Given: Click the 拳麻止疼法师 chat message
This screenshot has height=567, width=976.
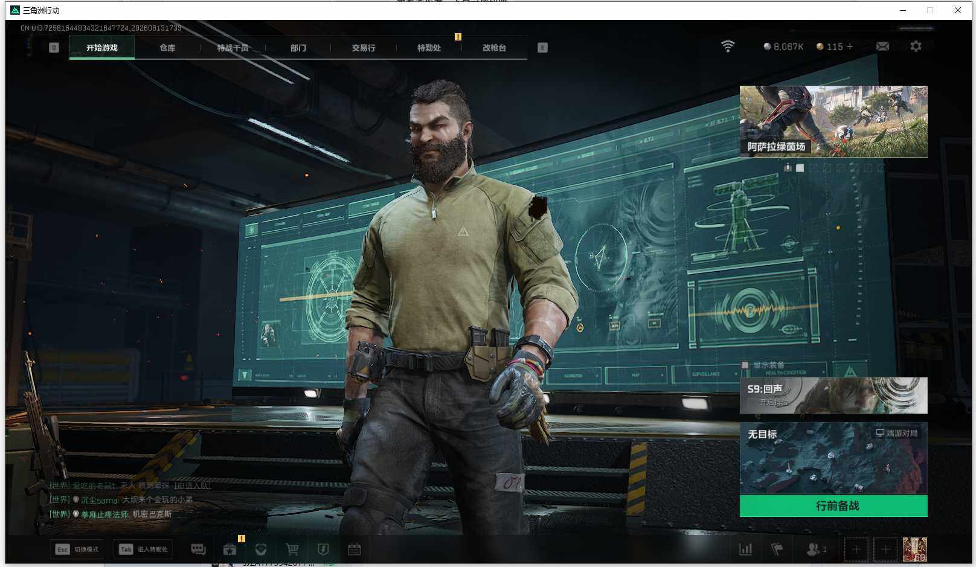Looking at the screenshot, I should point(111,514).
